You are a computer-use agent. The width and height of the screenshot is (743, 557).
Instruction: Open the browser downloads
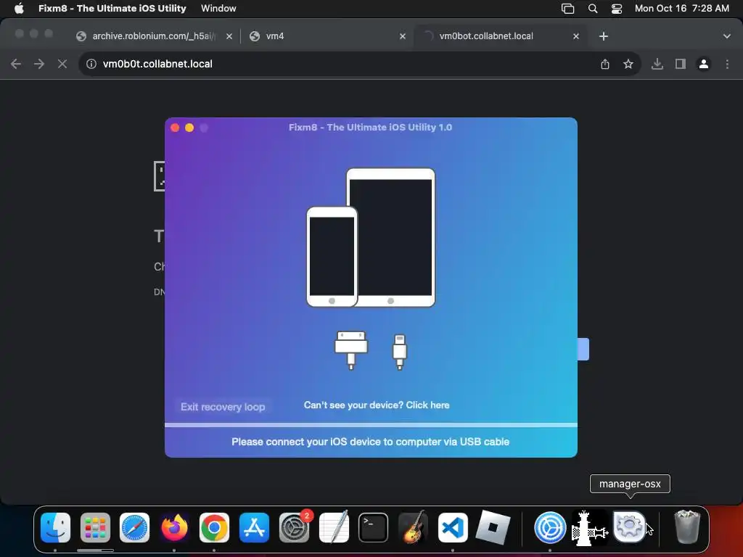click(657, 64)
